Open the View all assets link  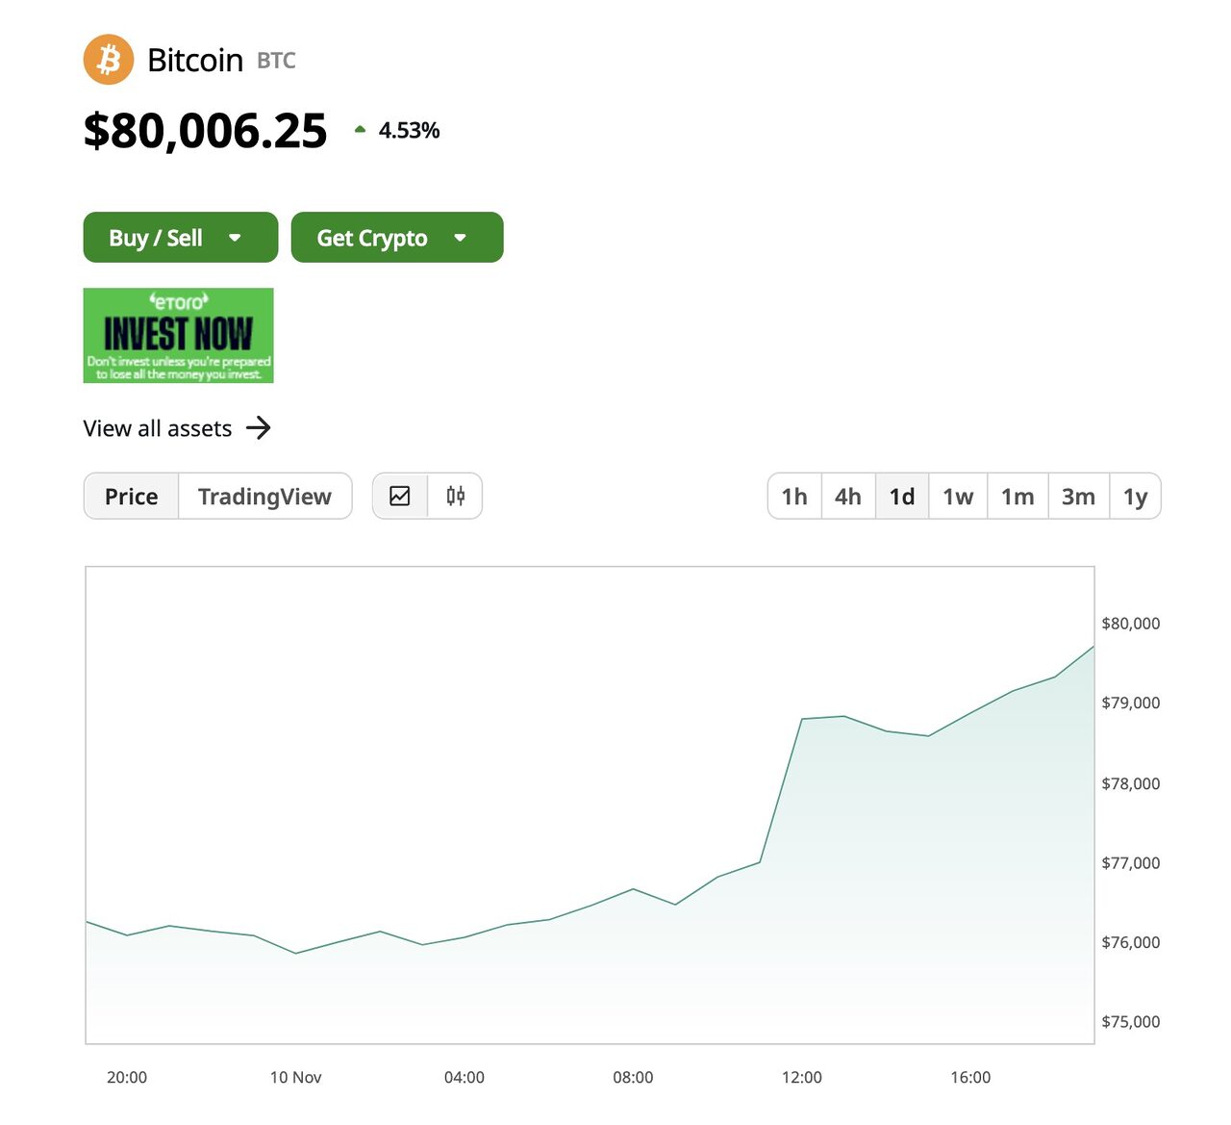pos(178,428)
